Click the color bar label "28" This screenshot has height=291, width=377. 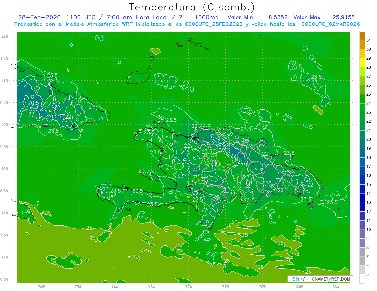coord(369,67)
